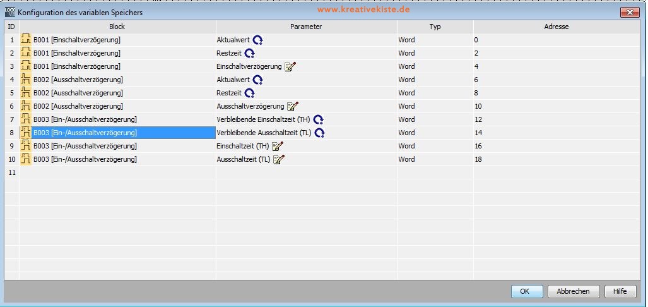Select the empty Block cell in row 11
648x307 pixels.
(x=117, y=173)
